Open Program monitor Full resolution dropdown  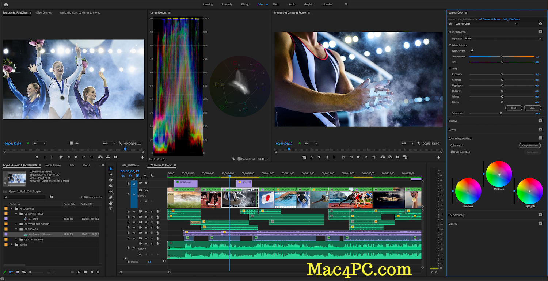click(407, 143)
